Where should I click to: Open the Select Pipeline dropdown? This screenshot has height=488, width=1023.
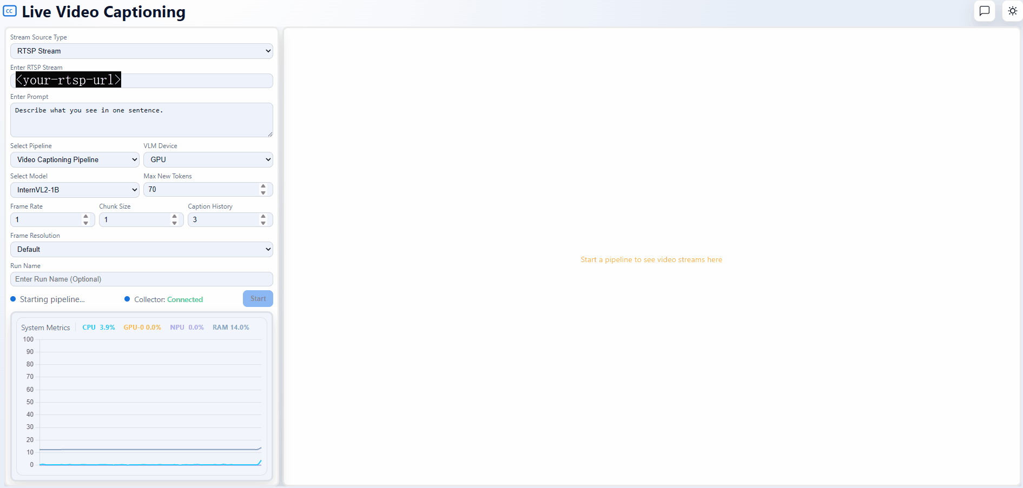click(x=75, y=159)
